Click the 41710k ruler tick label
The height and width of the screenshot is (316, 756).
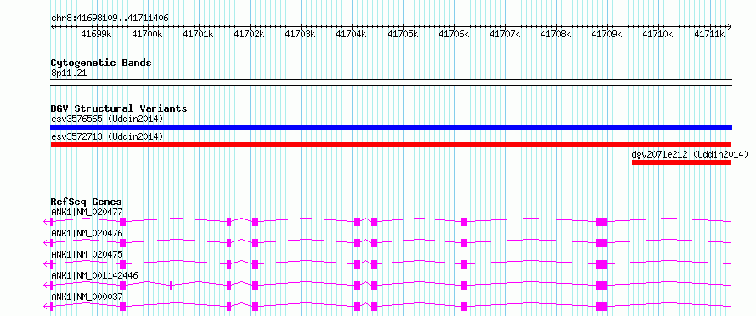pyautogui.click(x=658, y=34)
